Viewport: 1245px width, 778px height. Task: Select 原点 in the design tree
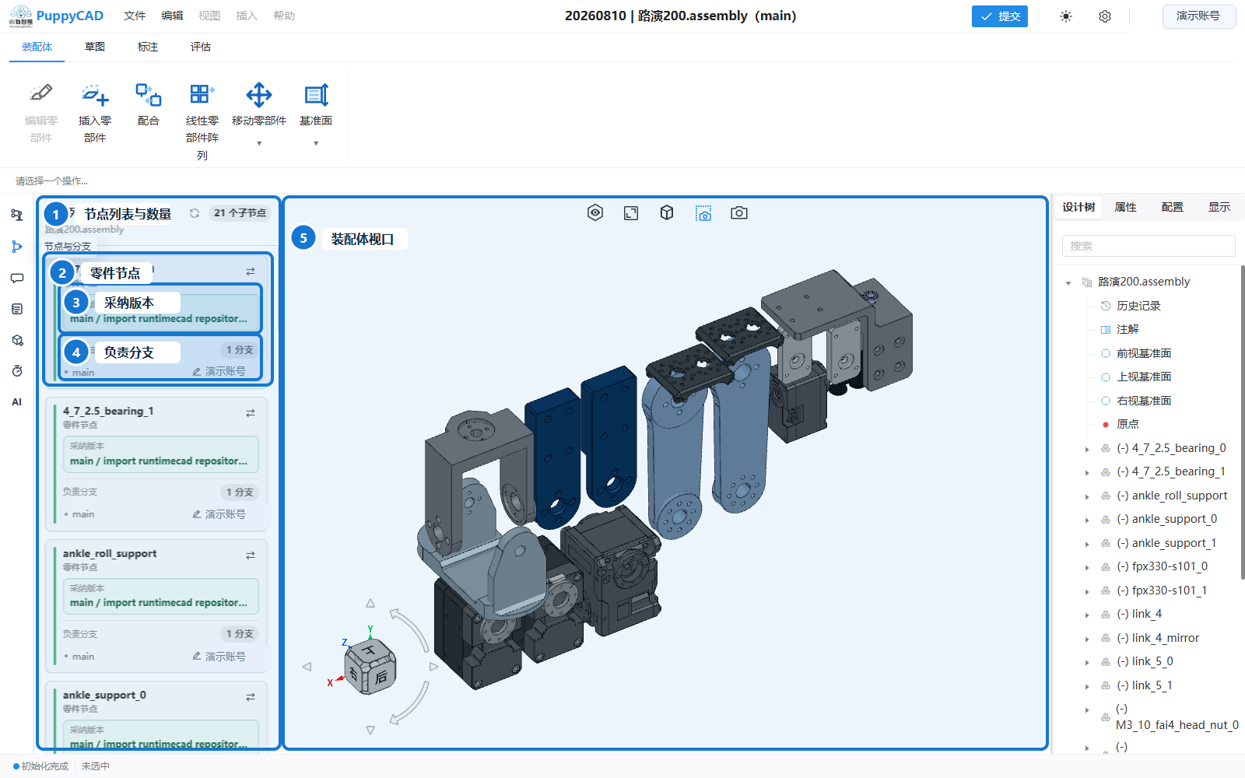1128,424
